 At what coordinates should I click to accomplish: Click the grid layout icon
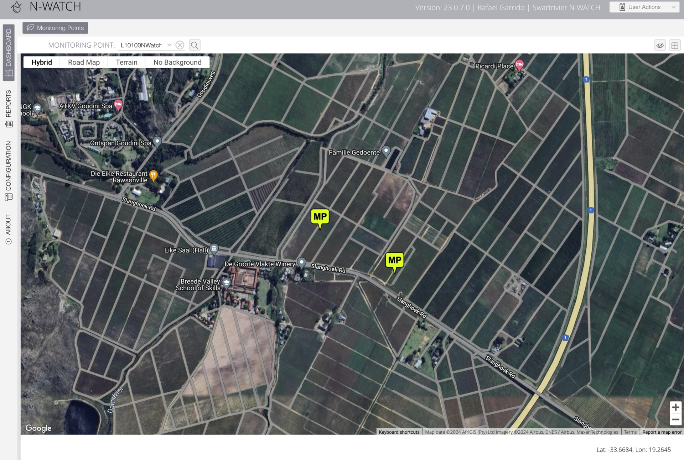(675, 46)
